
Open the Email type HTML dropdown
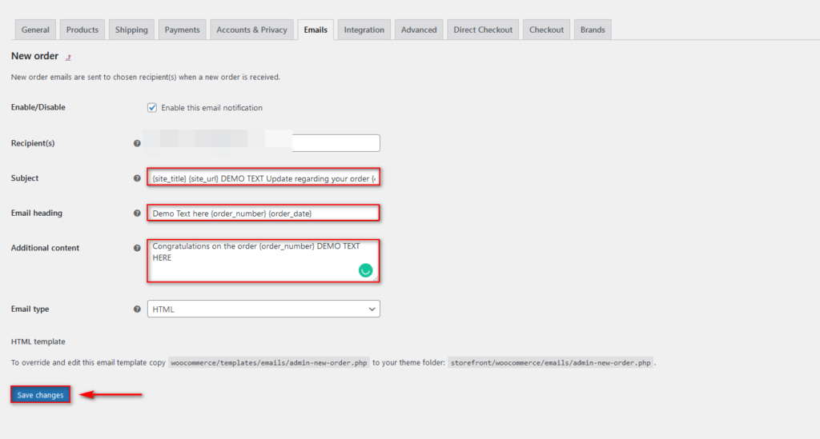pos(263,309)
